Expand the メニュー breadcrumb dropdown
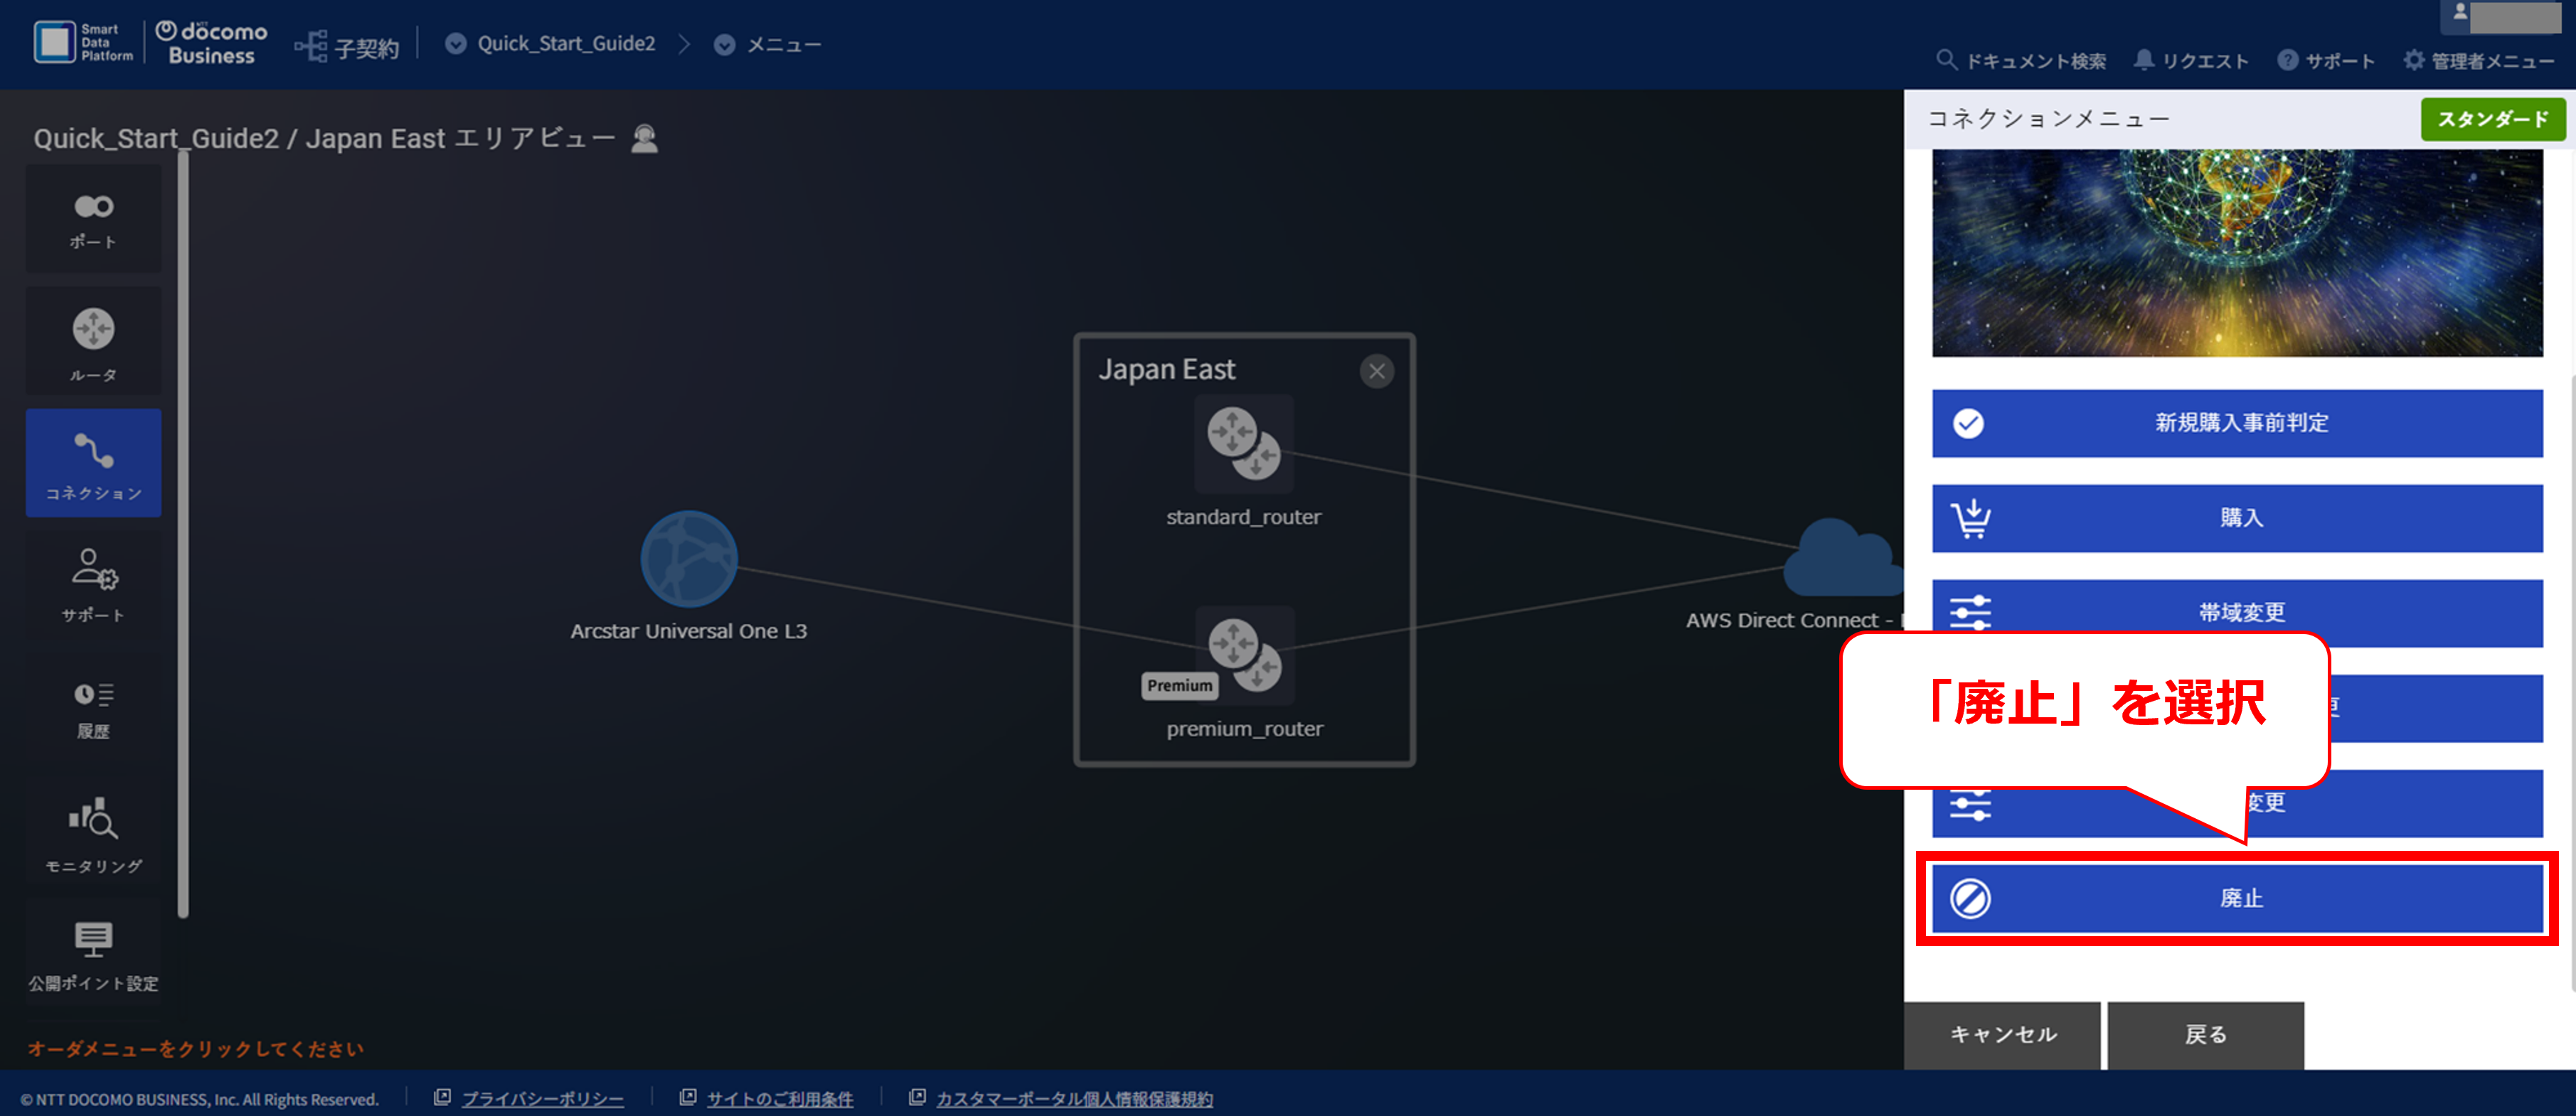The height and width of the screenshot is (1116, 2576). click(768, 45)
